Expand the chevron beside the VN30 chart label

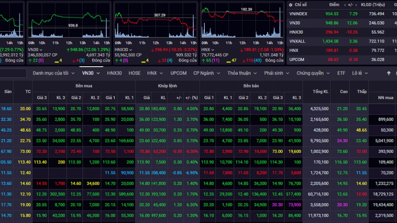[41, 50]
